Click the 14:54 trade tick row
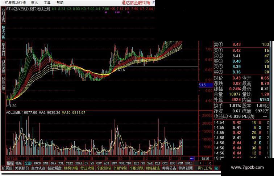Screen dimensions: 274x176 pyautogui.click(x=241, y=123)
